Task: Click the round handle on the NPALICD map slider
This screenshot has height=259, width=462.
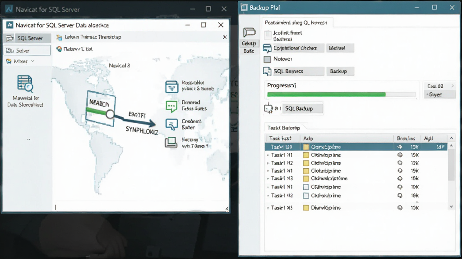Action: click(x=110, y=114)
